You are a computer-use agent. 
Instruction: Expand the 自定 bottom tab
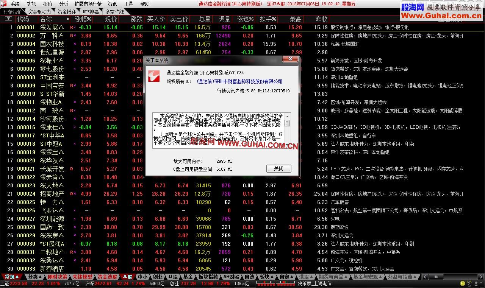tap(287, 277)
